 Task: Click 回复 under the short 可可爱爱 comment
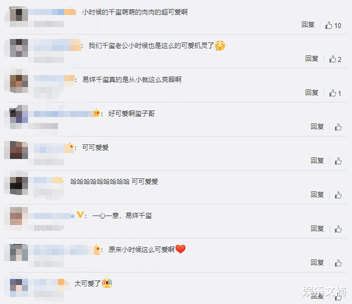click(317, 160)
